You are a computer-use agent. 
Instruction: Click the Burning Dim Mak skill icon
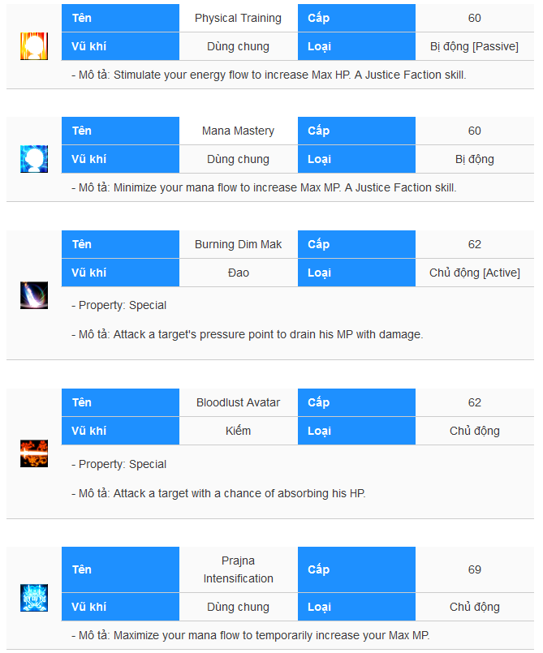click(x=34, y=295)
